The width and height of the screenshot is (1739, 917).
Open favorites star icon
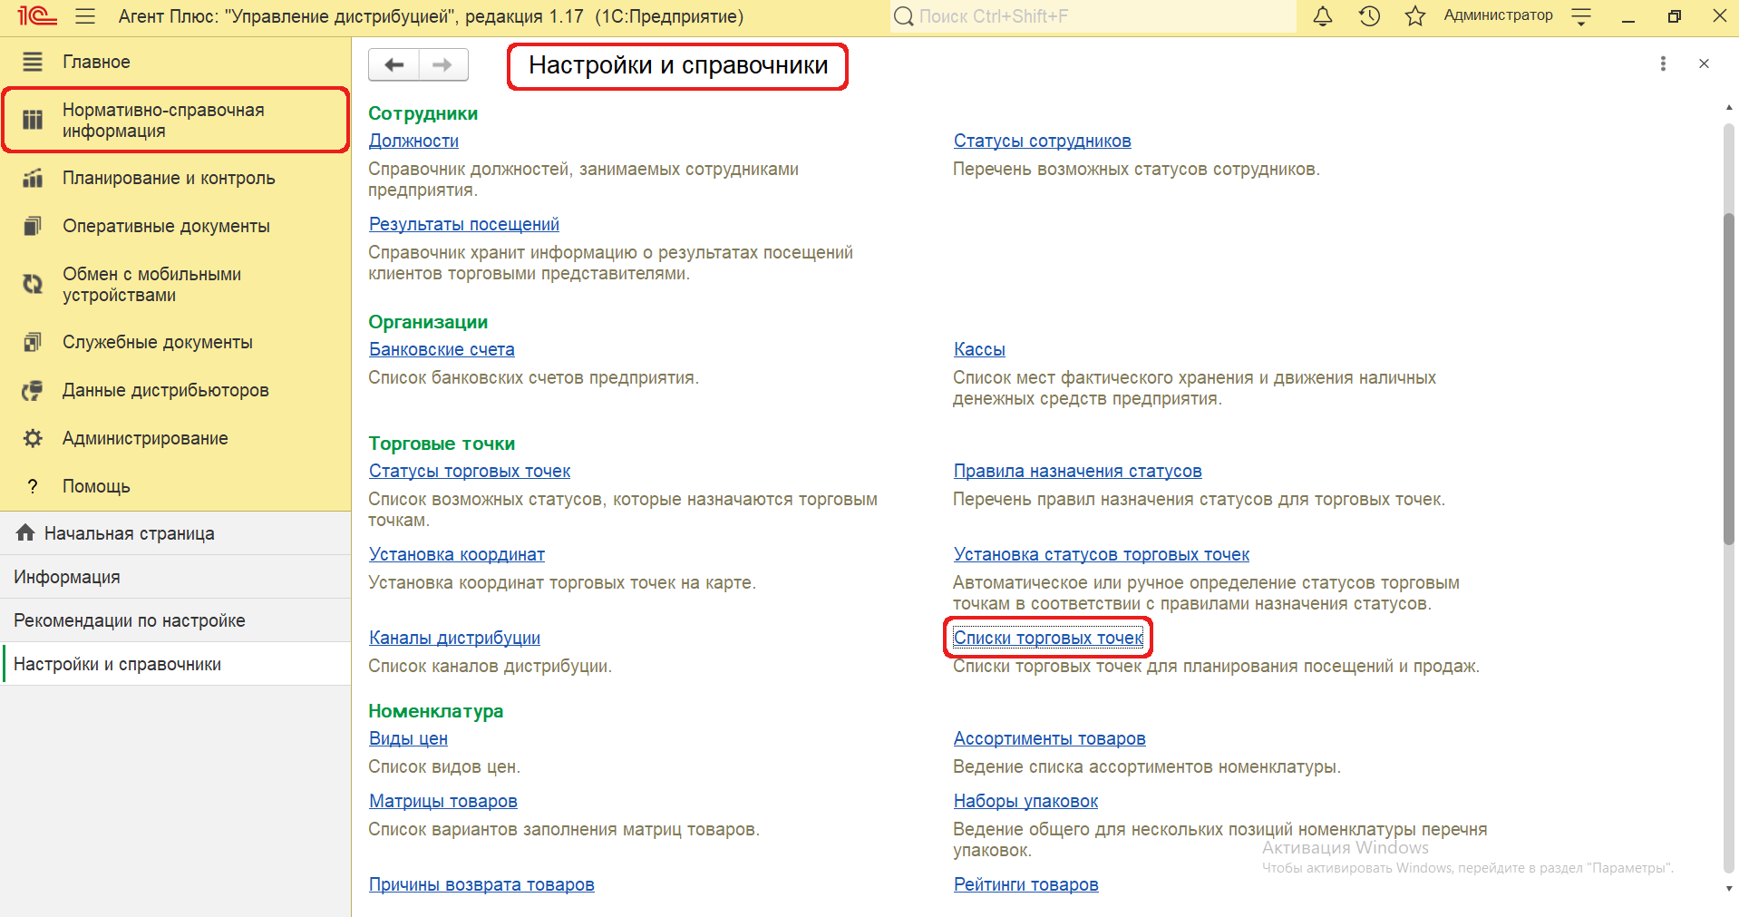tap(1415, 16)
